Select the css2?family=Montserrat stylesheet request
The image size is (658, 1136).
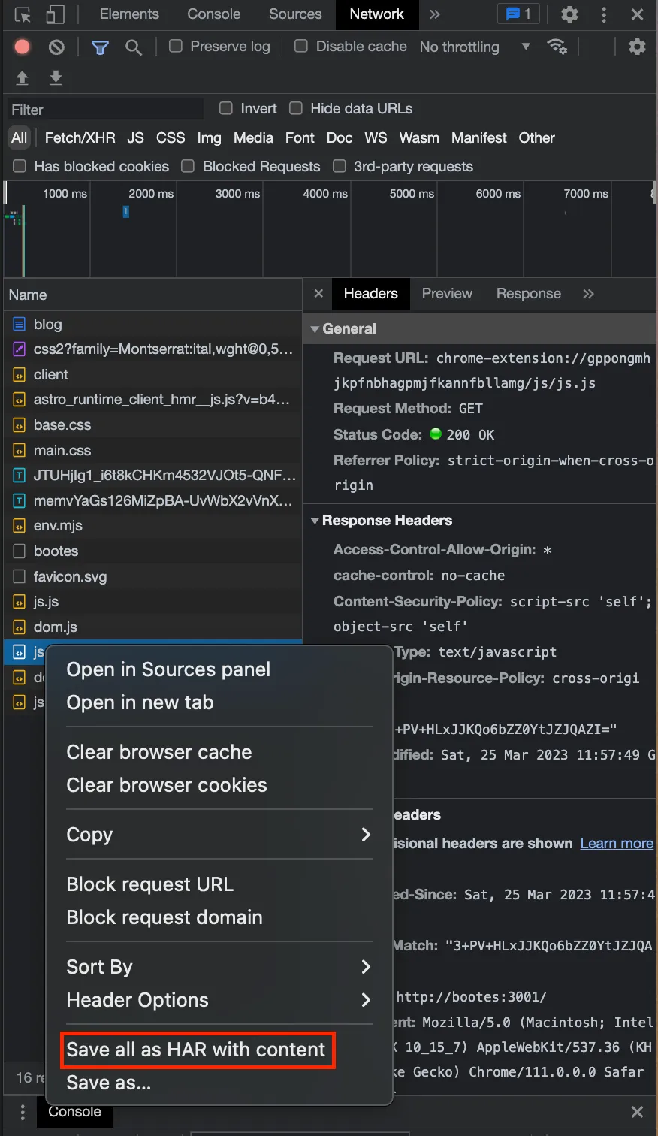tap(152, 349)
